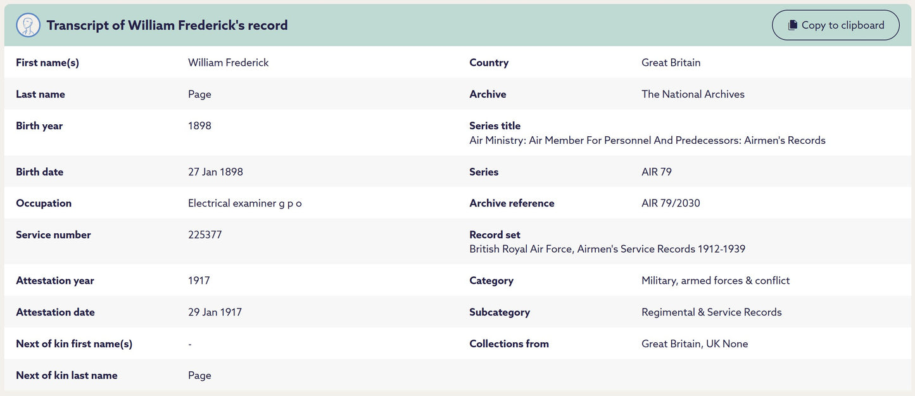Click the series value AIR 79

656,172
